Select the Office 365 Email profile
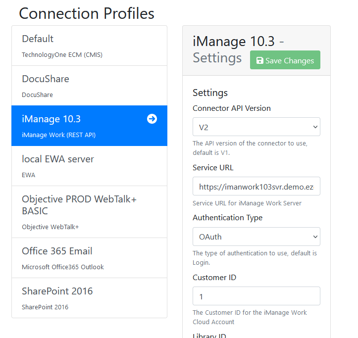Image resolution: width=358 pixels, height=338 pixels. [89, 258]
